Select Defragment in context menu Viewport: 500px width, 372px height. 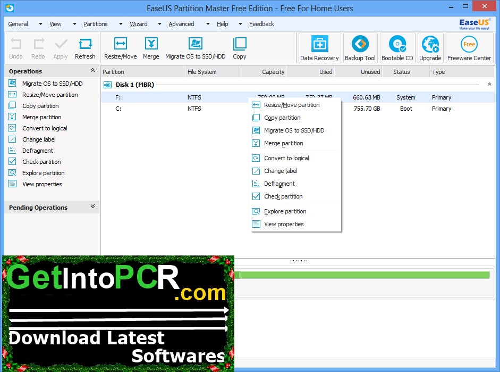tap(296, 184)
